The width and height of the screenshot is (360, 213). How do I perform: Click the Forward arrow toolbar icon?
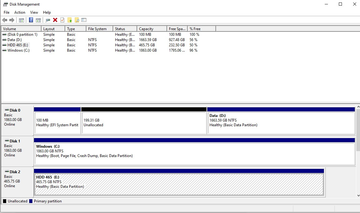coord(12,20)
